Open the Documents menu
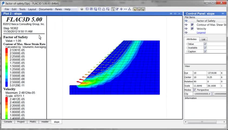The height and width of the screenshot is (130, 228). [46, 9]
